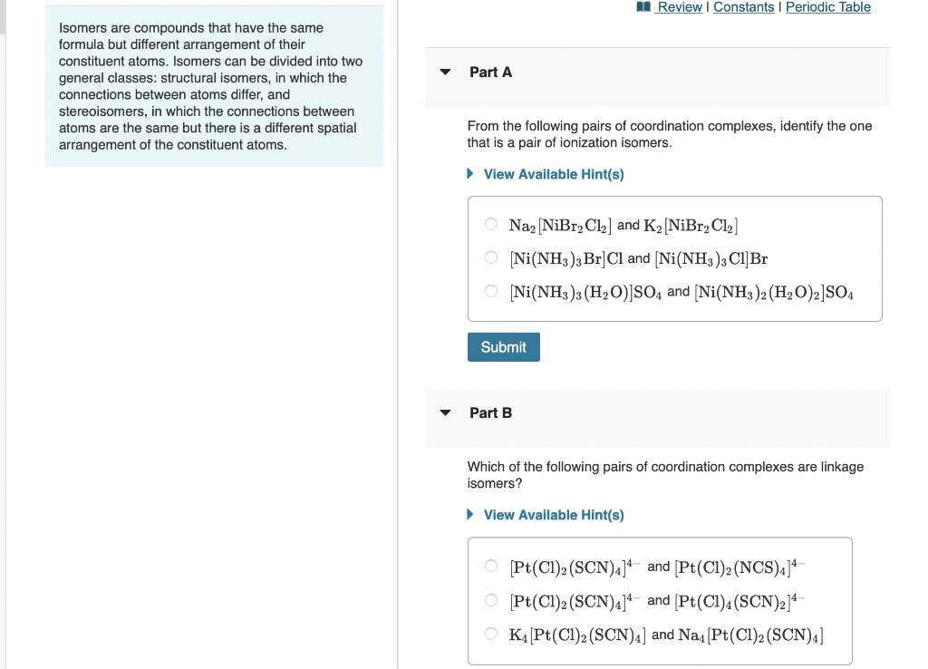Open the Periodic Table
The width and height of the screenshot is (928, 669).
coord(827,7)
